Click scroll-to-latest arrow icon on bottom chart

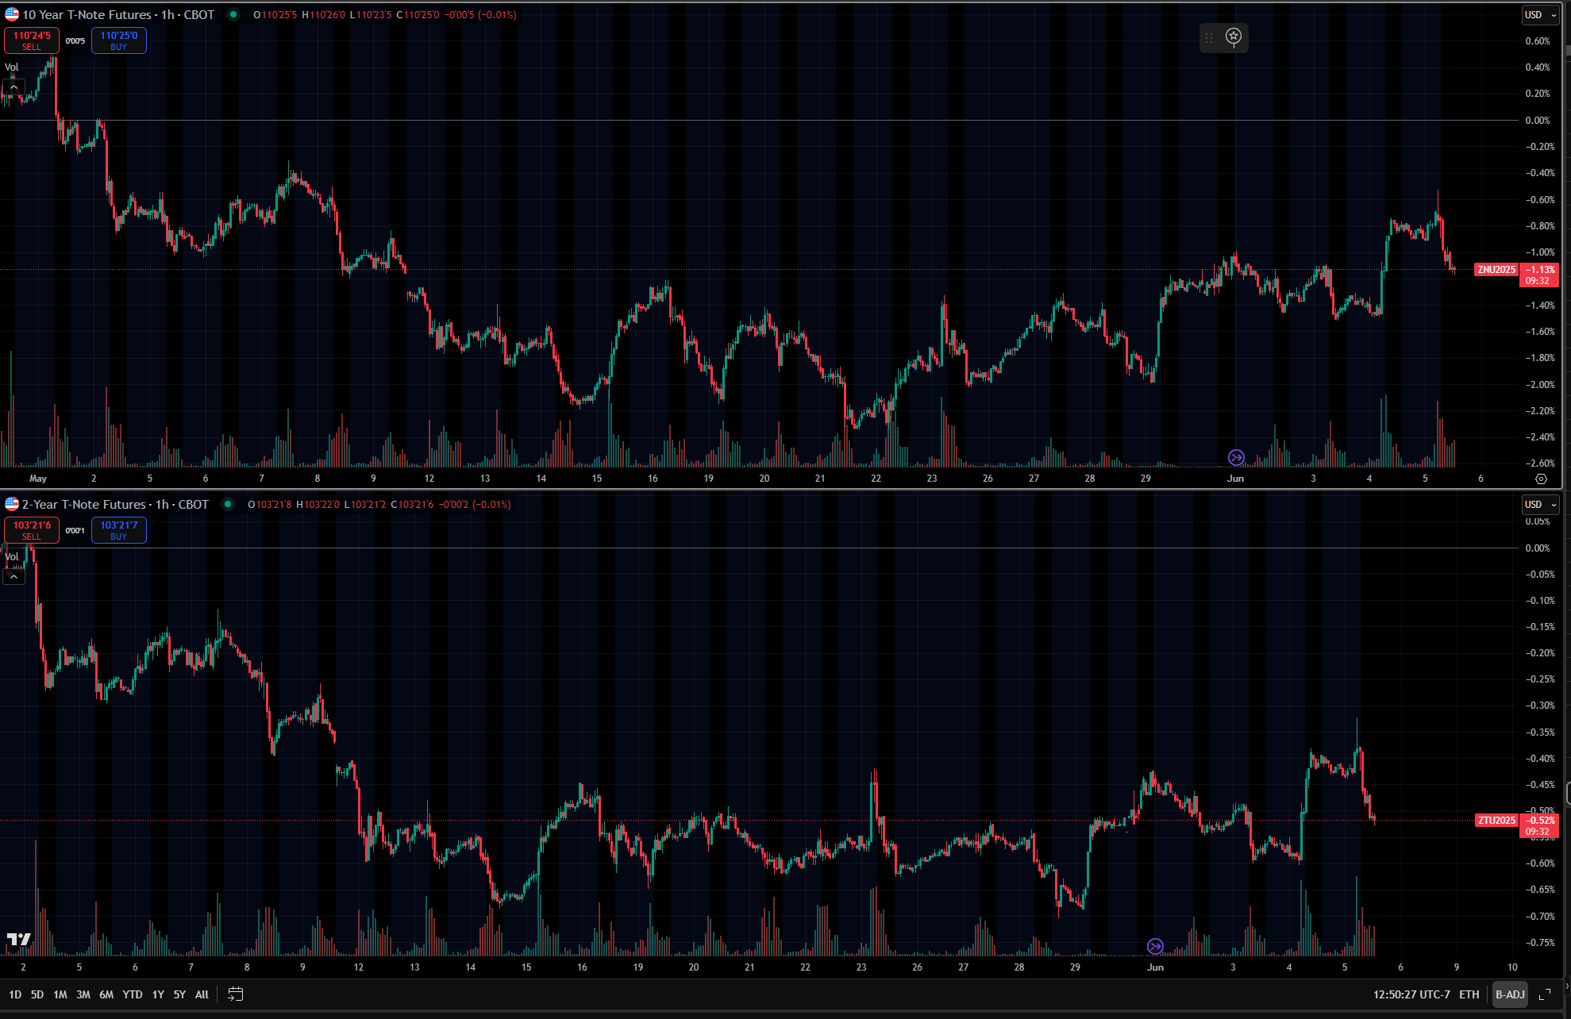(x=1155, y=946)
